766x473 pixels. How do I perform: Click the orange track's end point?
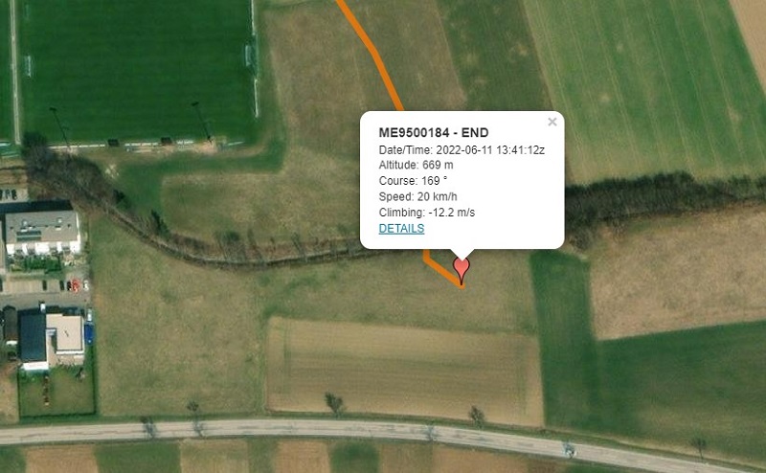point(462,286)
